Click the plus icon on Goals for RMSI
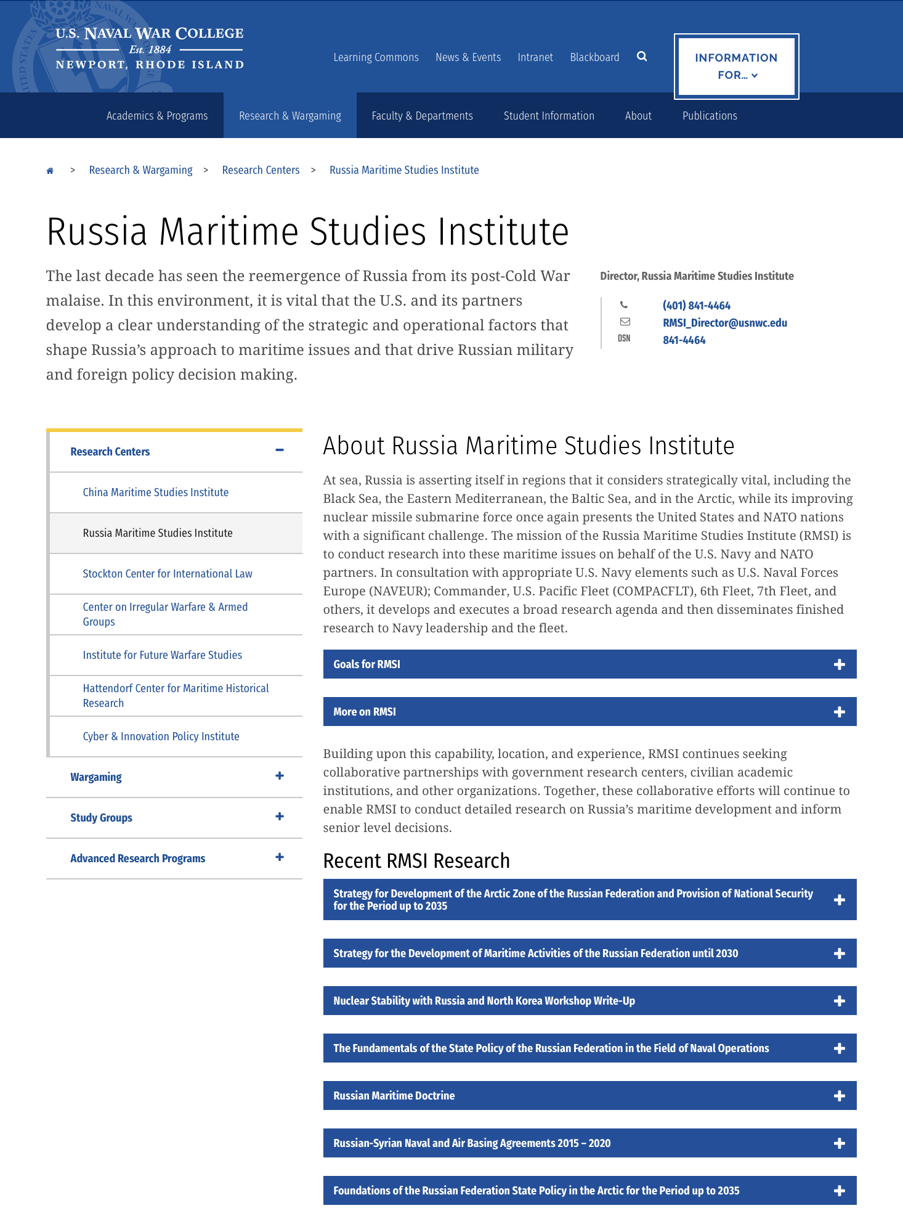Image resolution: width=903 pixels, height=1224 pixels. (839, 664)
